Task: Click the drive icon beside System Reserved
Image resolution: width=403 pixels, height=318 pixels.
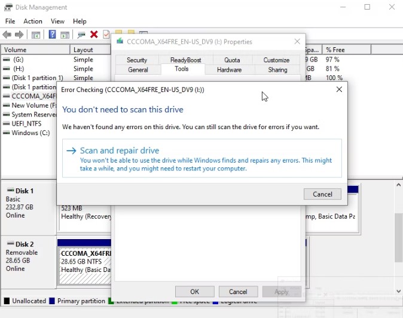Action: point(6,115)
